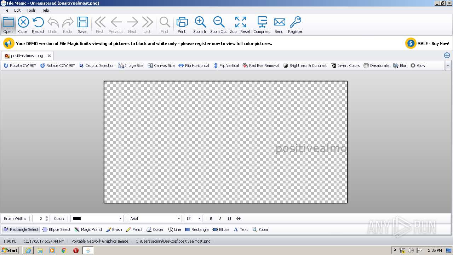Open Brightness & Contrast adjustment
The height and width of the screenshot is (255, 453).
pos(305,66)
